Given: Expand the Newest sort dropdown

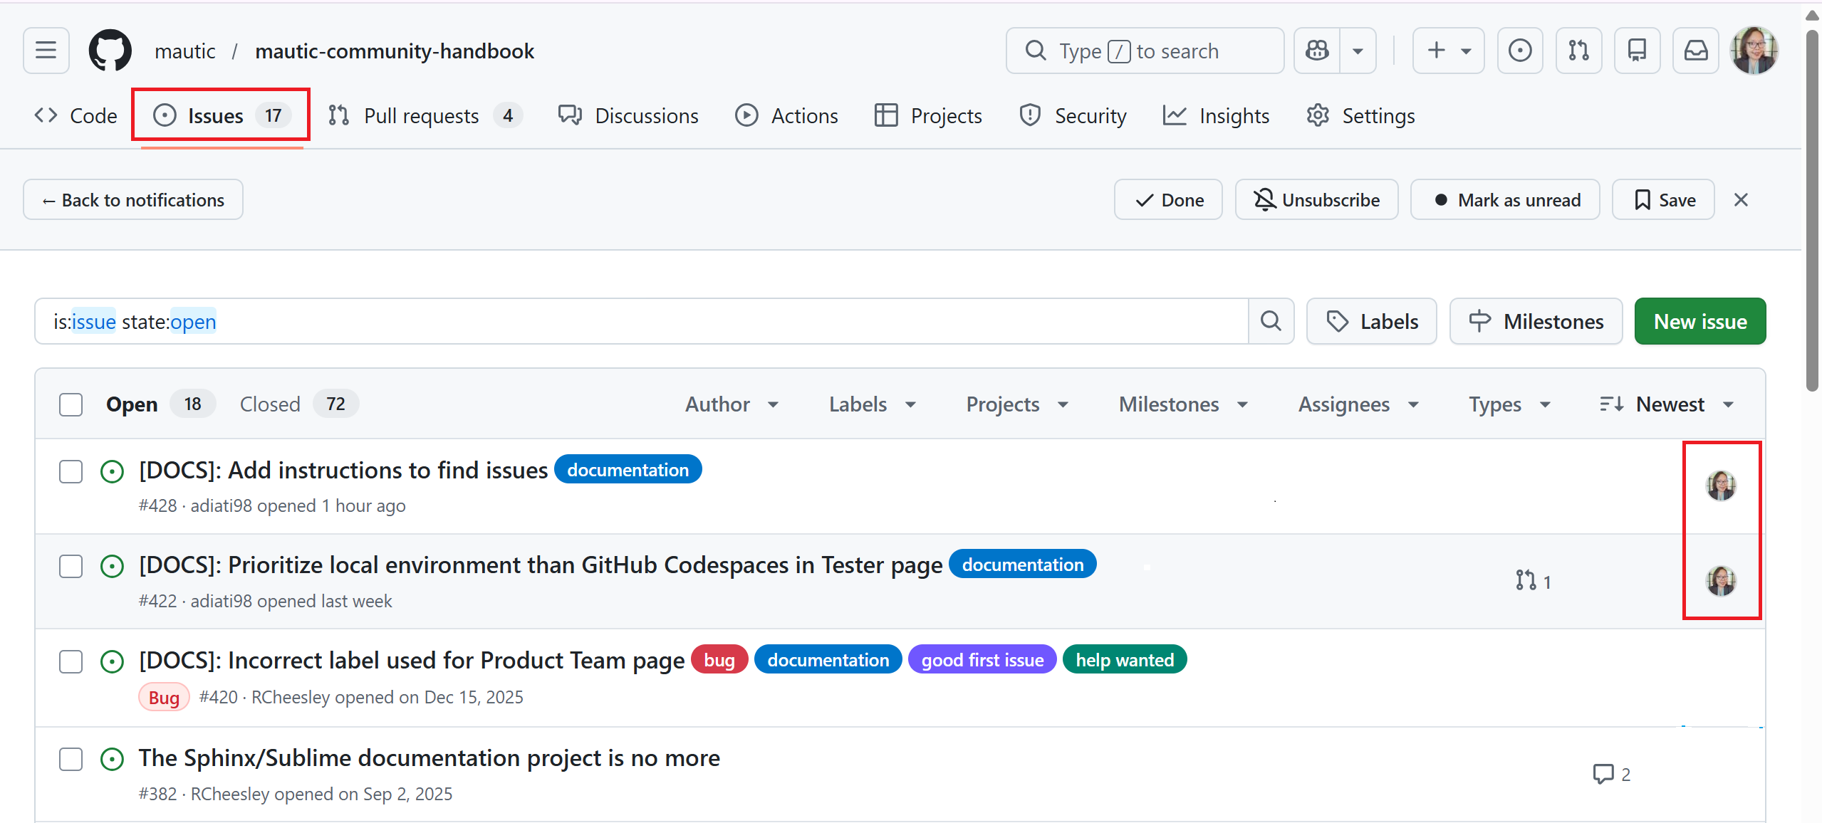Looking at the screenshot, I should (1670, 404).
